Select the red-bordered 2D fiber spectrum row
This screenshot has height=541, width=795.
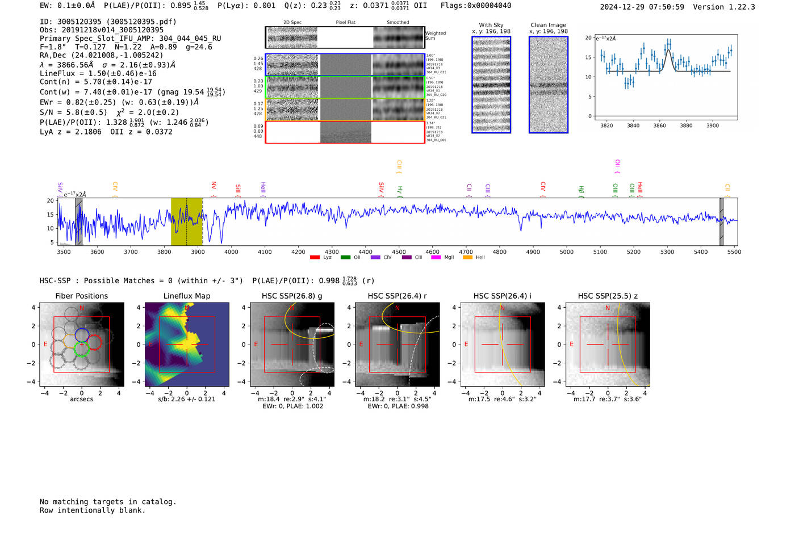point(345,132)
